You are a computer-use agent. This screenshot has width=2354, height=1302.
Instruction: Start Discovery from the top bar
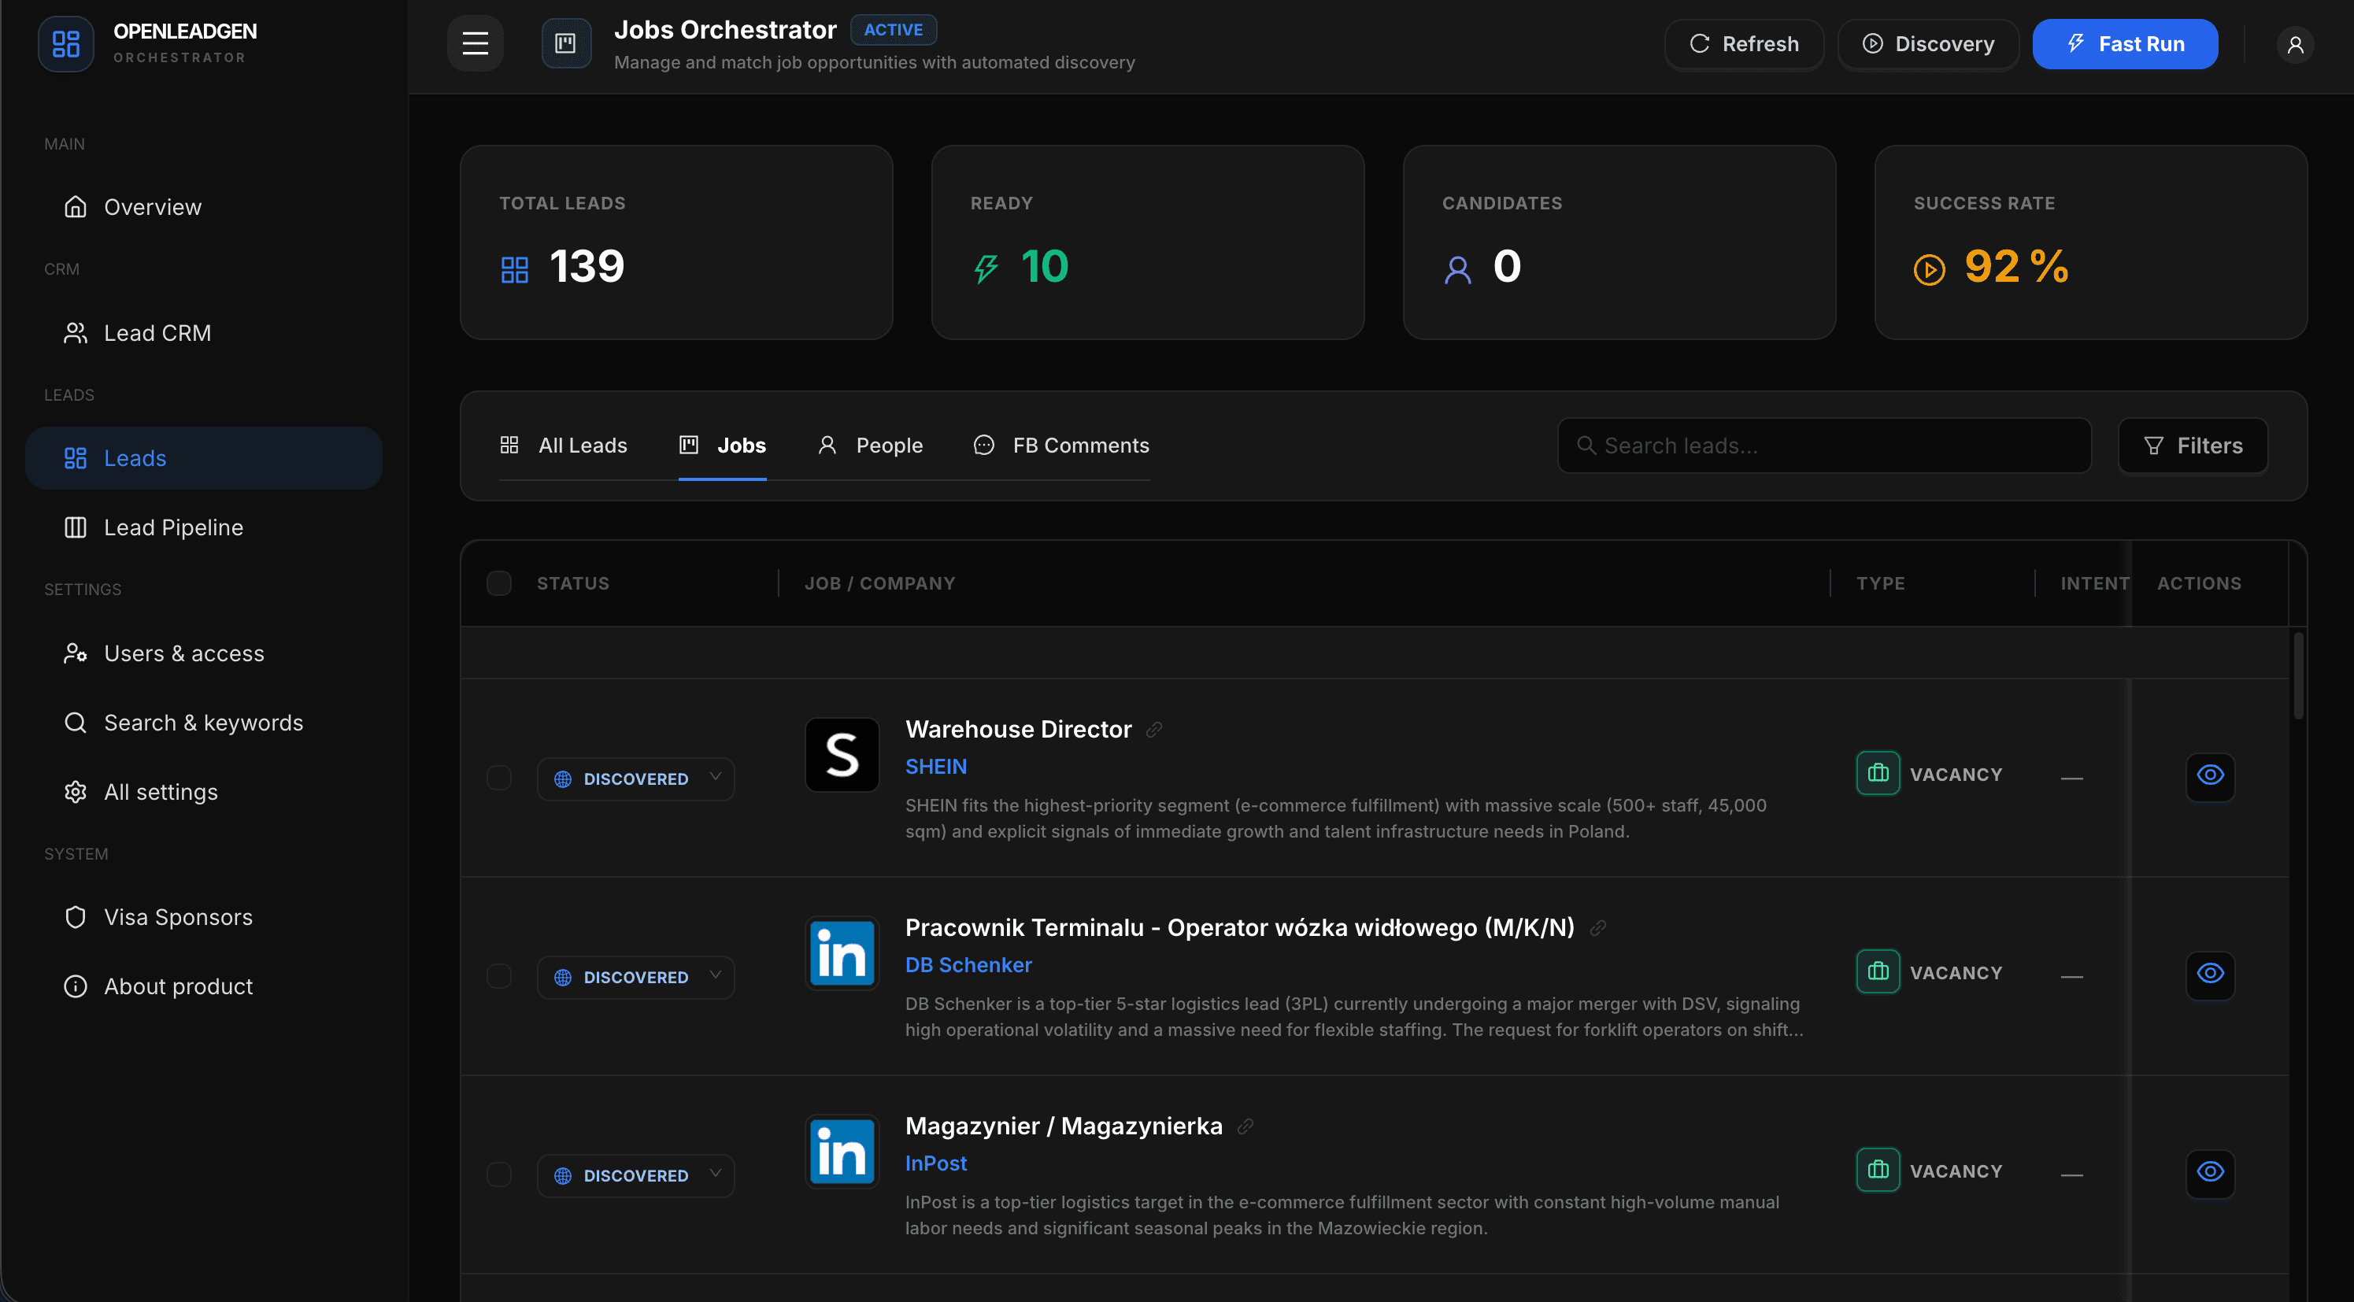tap(1928, 44)
